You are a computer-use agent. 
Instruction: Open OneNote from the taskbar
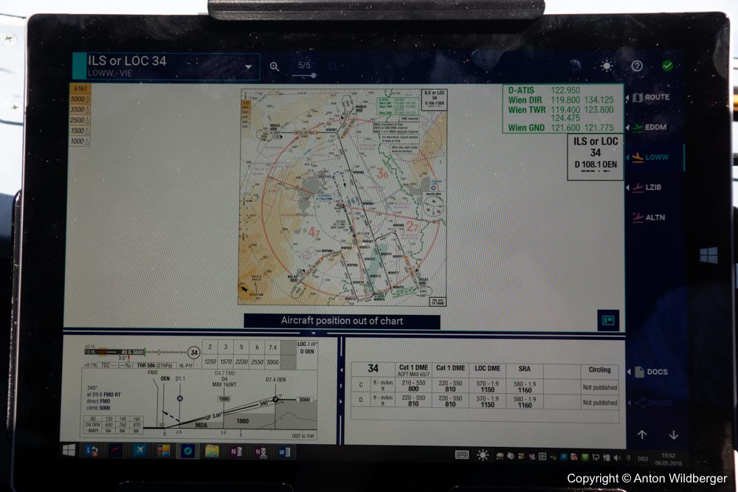point(236,452)
